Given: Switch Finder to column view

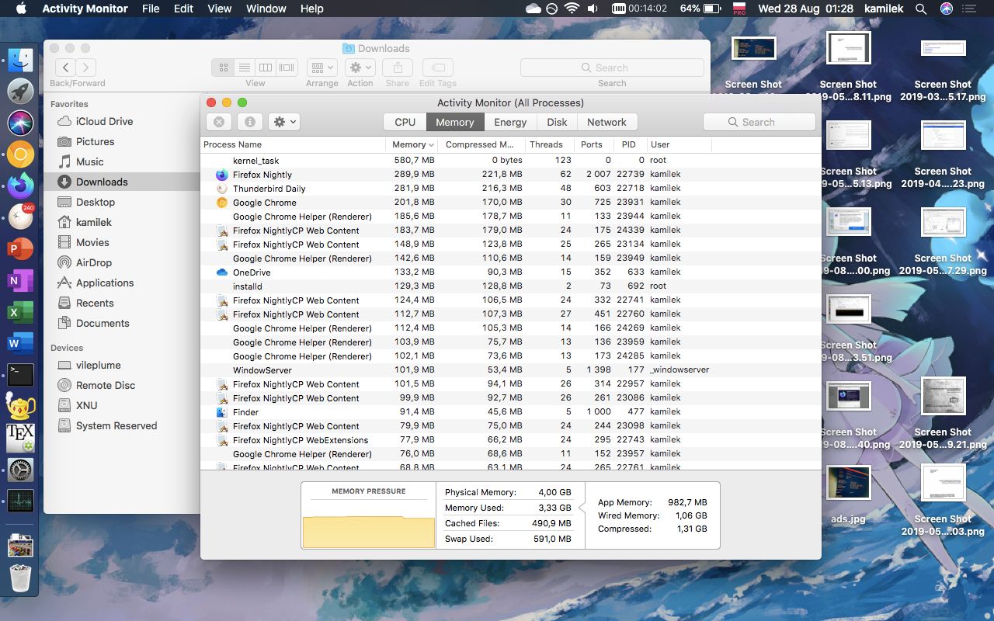Looking at the screenshot, I should (x=266, y=68).
